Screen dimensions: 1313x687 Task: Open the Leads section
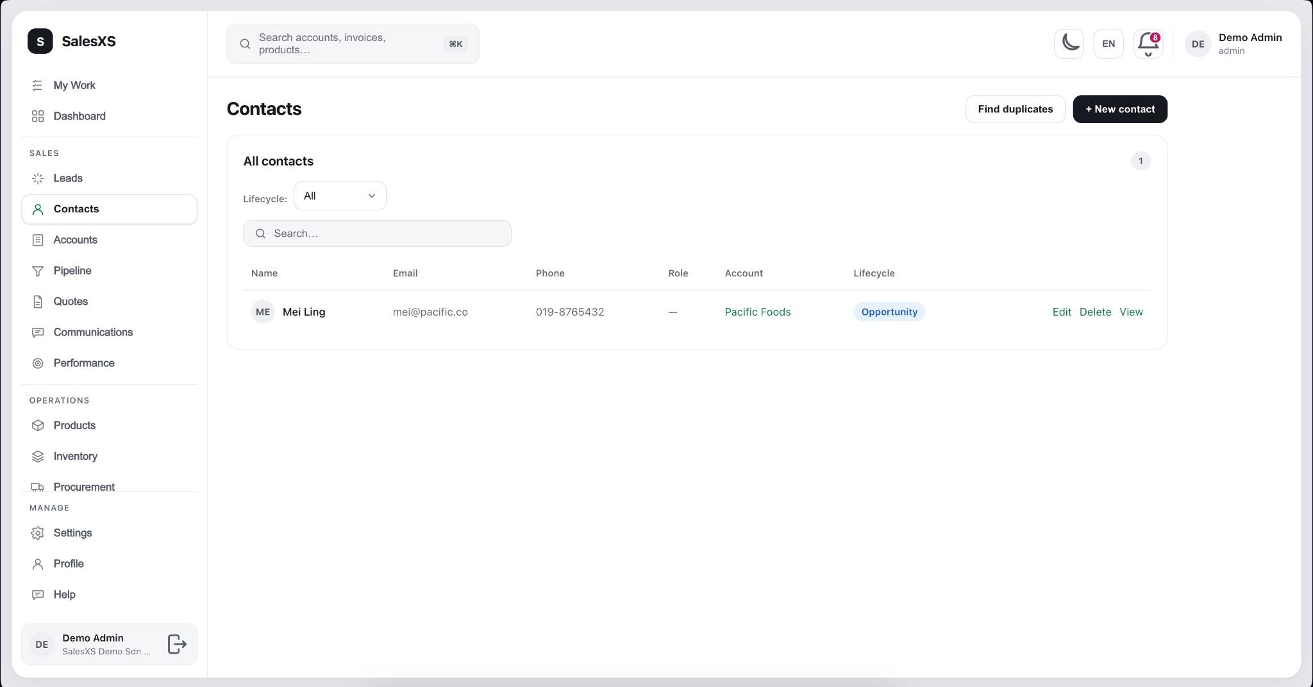tap(109, 178)
